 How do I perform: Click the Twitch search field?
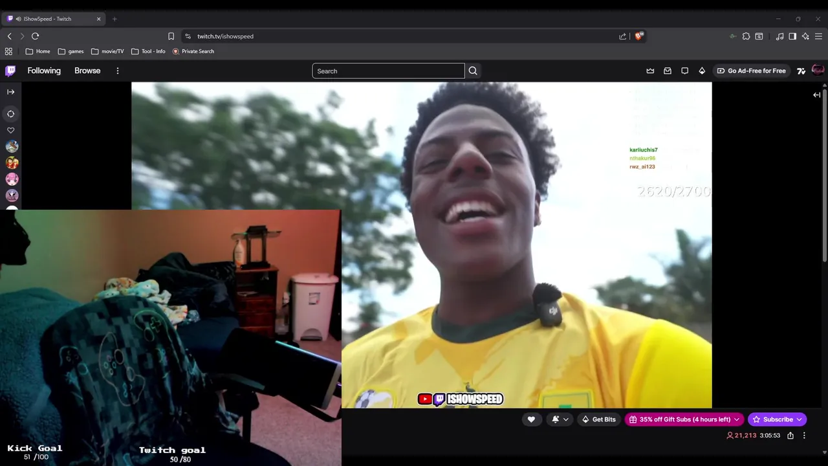pos(388,71)
